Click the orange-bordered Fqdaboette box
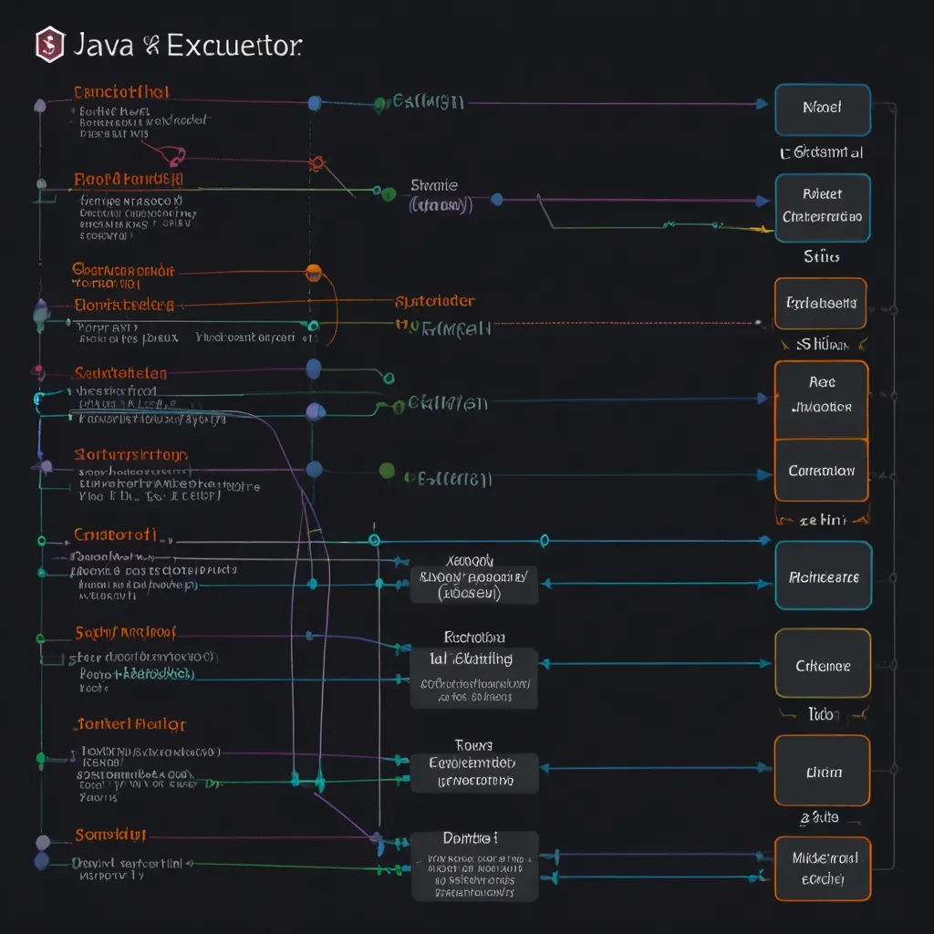 820,303
